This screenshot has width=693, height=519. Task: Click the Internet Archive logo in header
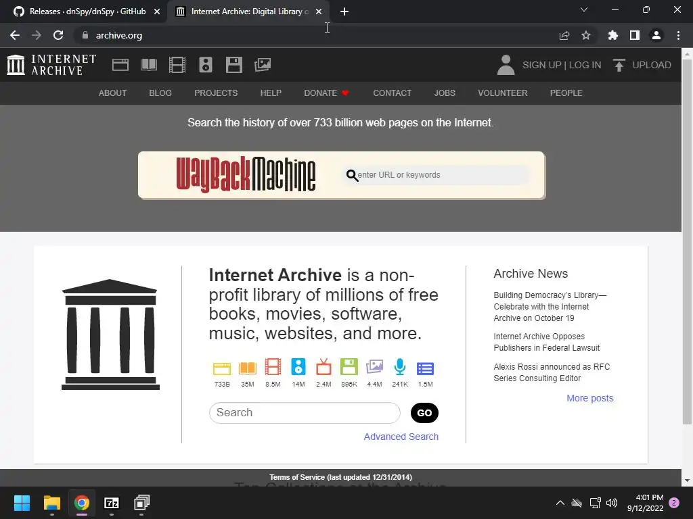point(51,65)
